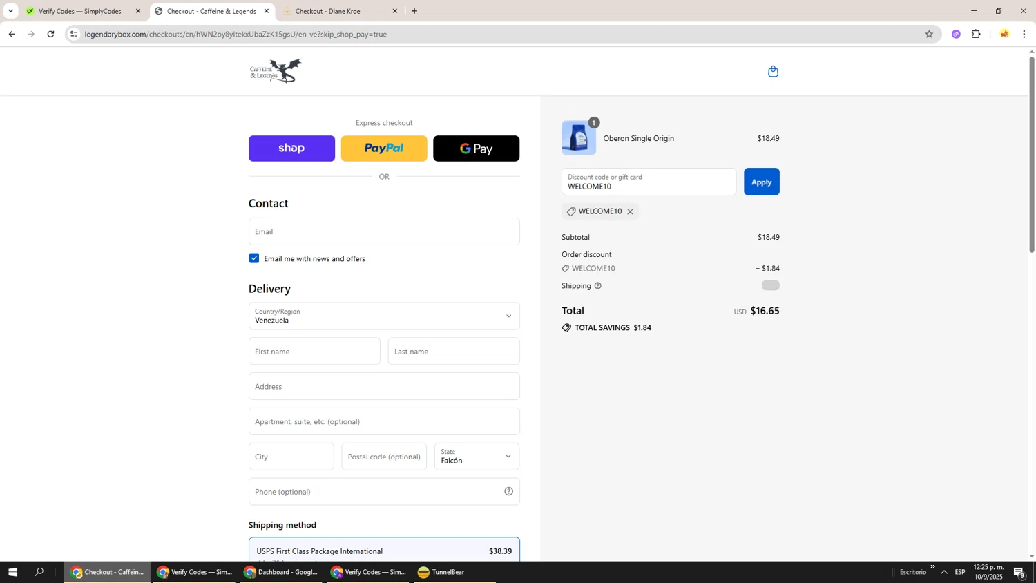
Task: Open Dashboard - Google Chrome taskbar window
Action: coord(282,572)
